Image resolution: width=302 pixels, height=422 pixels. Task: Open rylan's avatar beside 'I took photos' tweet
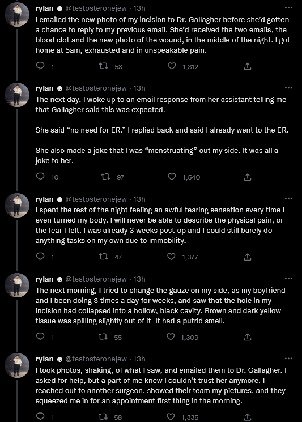tap(17, 365)
